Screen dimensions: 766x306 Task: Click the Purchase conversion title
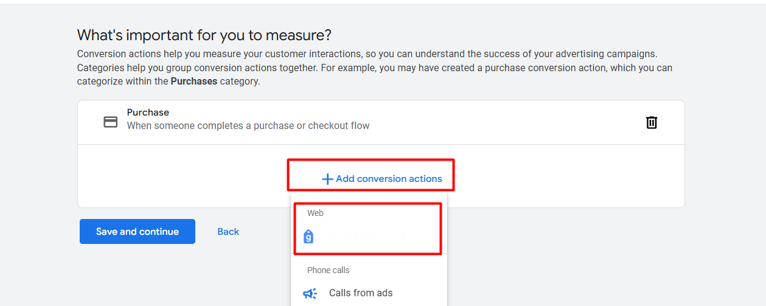148,113
